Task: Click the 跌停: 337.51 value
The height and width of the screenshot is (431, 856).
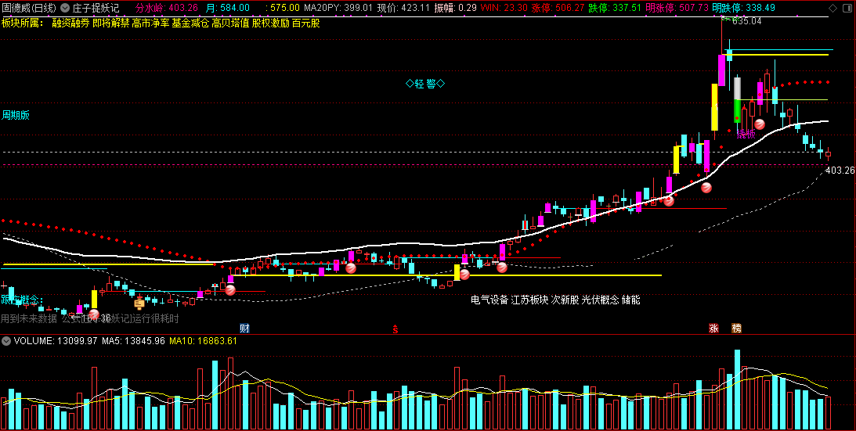Action: (615, 8)
